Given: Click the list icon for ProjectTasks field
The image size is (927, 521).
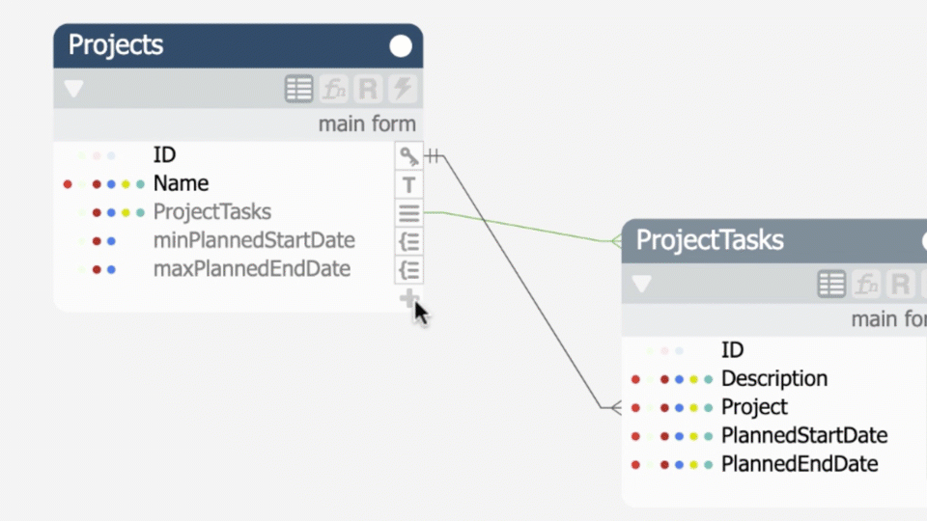Looking at the screenshot, I should click(409, 213).
